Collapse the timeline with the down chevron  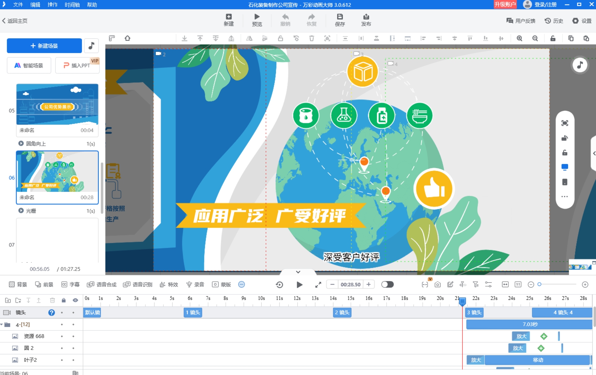pyautogui.click(x=298, y=272)
